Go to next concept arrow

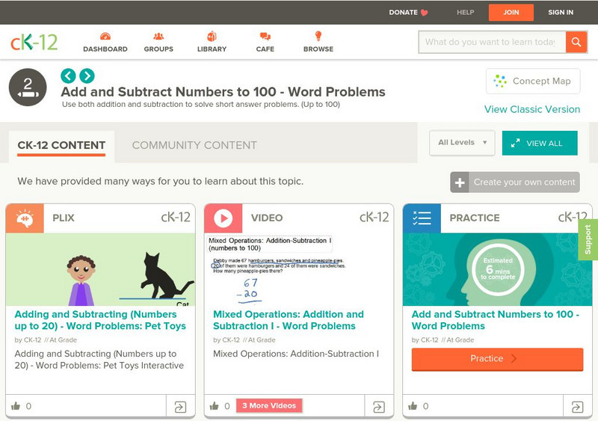[x=87, y=76]
